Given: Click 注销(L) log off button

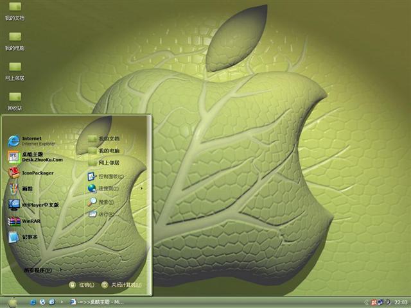Looking at the screenshot, I should click(82, 285).
